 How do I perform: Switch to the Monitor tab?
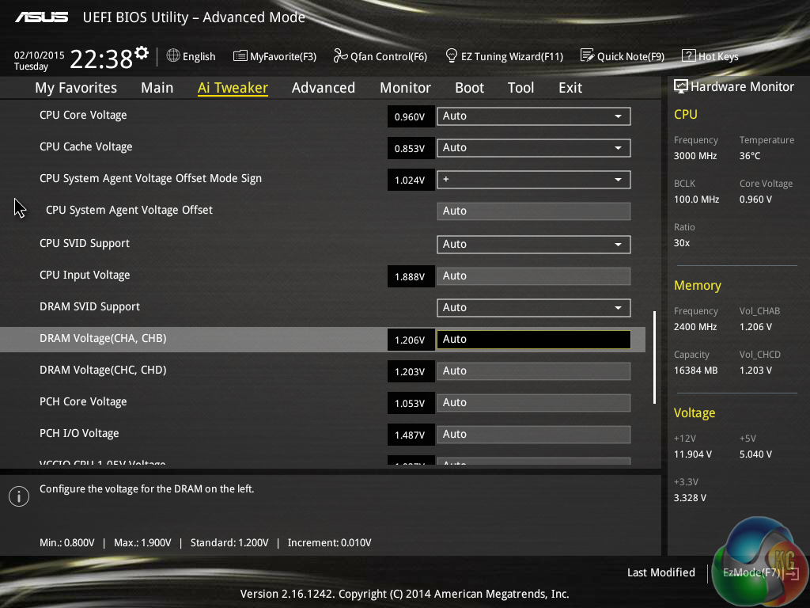[405, 88]
